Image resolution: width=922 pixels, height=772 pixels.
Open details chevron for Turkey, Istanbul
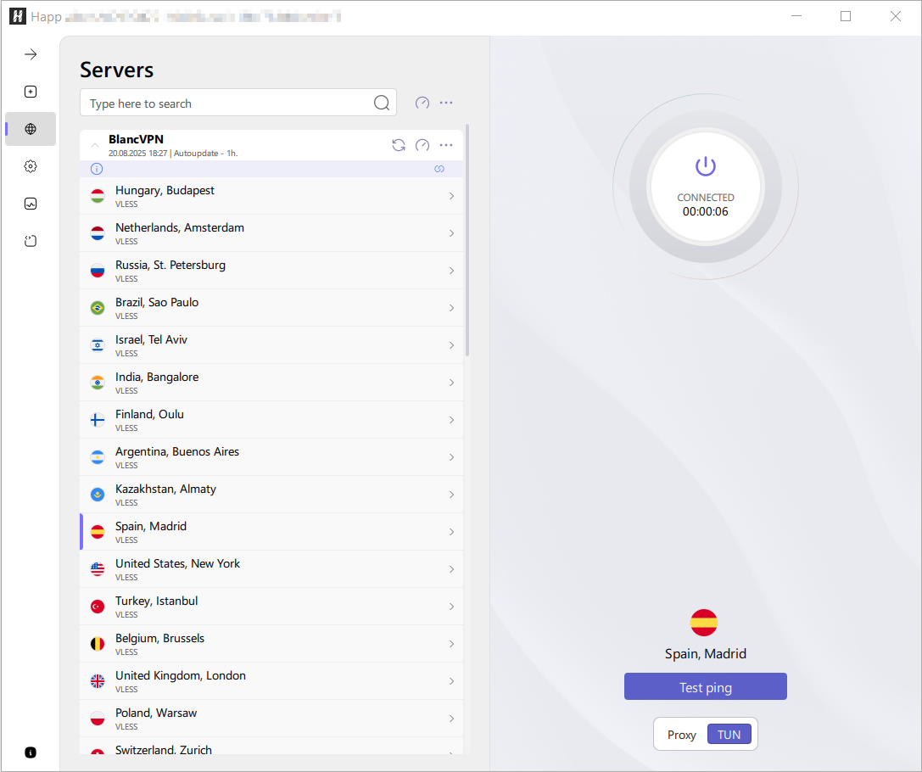click(451, 607)
